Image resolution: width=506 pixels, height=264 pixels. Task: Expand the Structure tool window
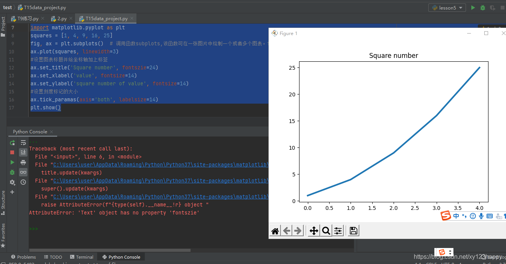(3, 200)
